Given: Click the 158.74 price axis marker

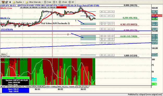Looking at the screenshot, I should 155,12.
